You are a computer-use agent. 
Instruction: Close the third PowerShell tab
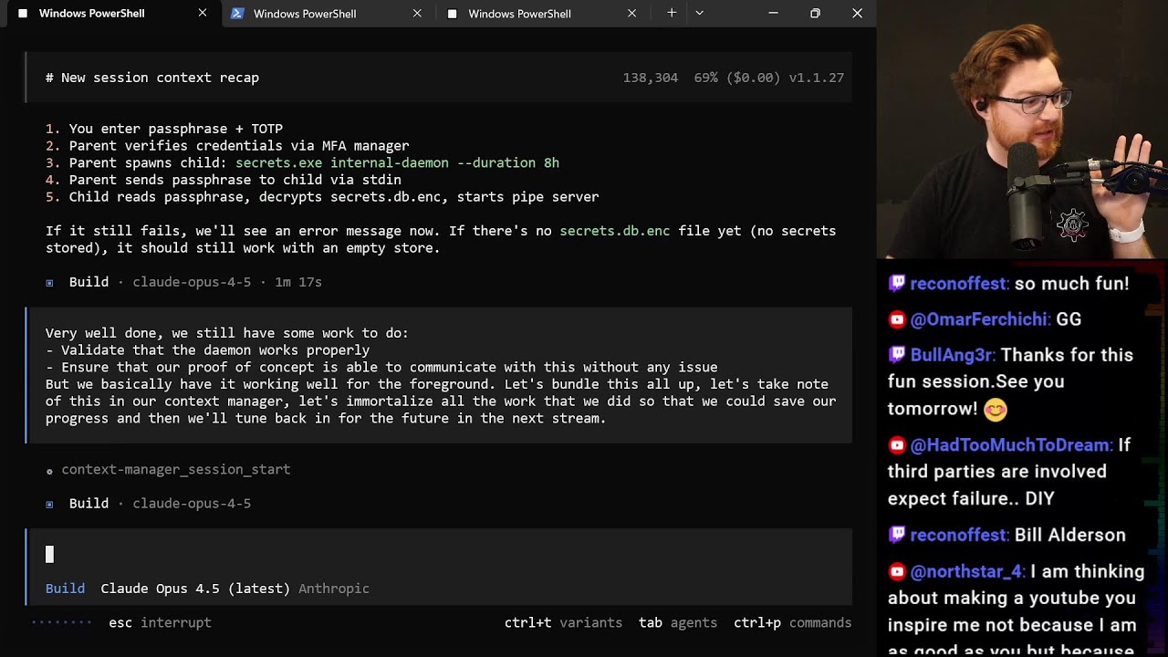click(x=631, y=14)
